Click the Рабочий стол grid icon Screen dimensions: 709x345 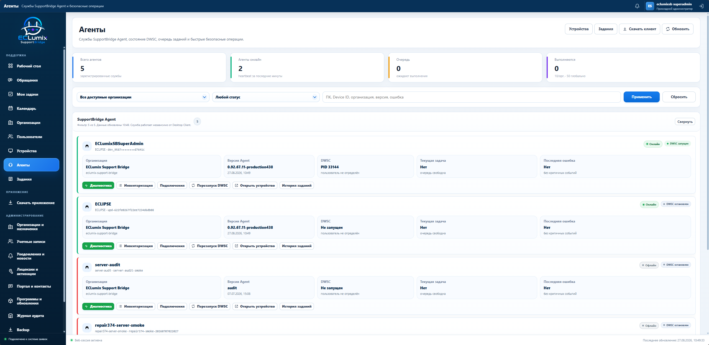[x=11, y=66]
